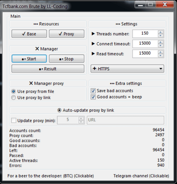
Task: Focus the Connect timeout field
Action: pyautogui.click(x=145, y=44)
